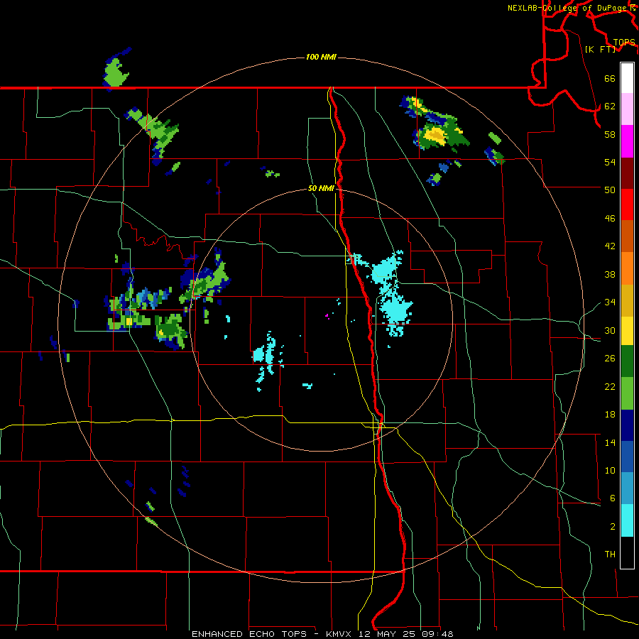The width and height of the screenshot is (639, 639).
Task: Click legend value "10"
Action: click(x=610, y=470)
